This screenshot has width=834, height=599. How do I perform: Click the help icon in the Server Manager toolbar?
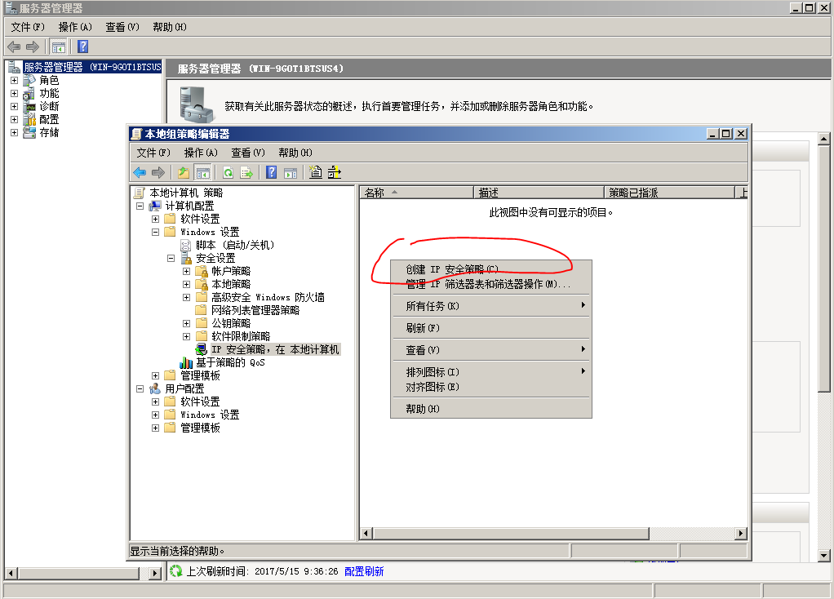82,47
